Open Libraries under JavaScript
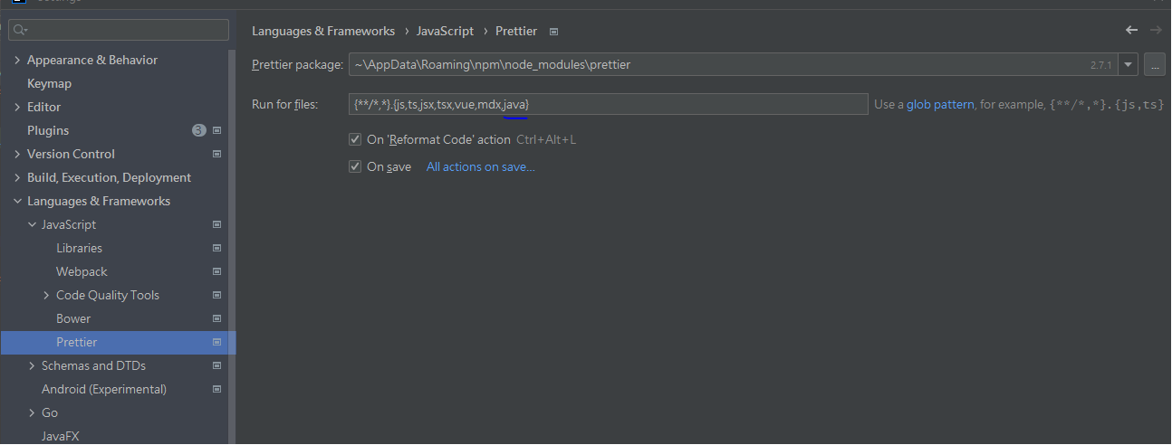Screen dimensions: 1172x445 coord(79,248)
